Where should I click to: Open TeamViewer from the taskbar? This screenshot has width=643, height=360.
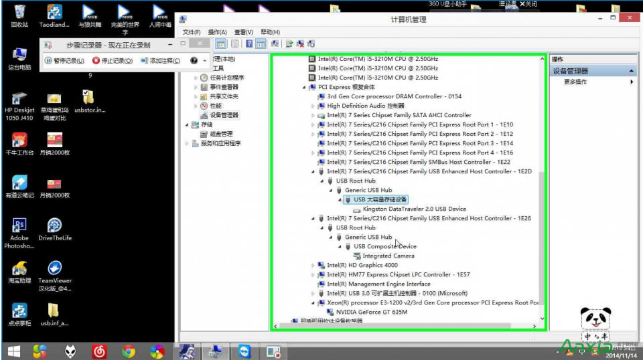(243, 351)
